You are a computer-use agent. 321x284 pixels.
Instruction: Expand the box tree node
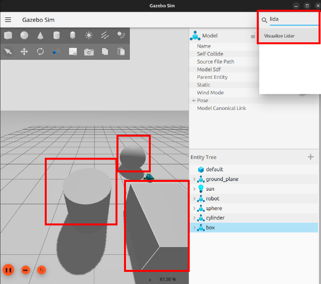194,228
